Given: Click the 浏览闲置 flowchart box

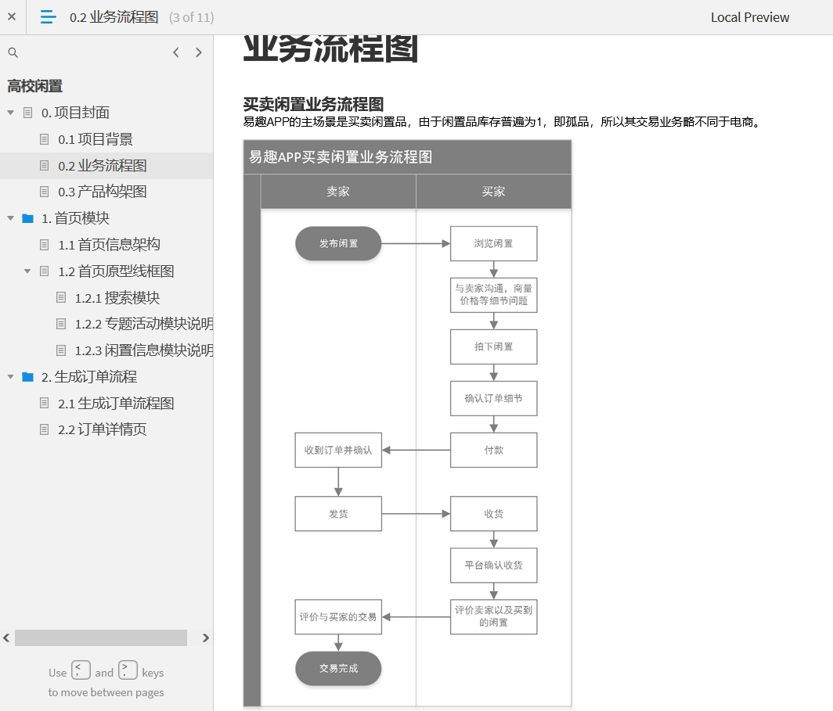Looking at the screenshot, I should click(493, 243).
